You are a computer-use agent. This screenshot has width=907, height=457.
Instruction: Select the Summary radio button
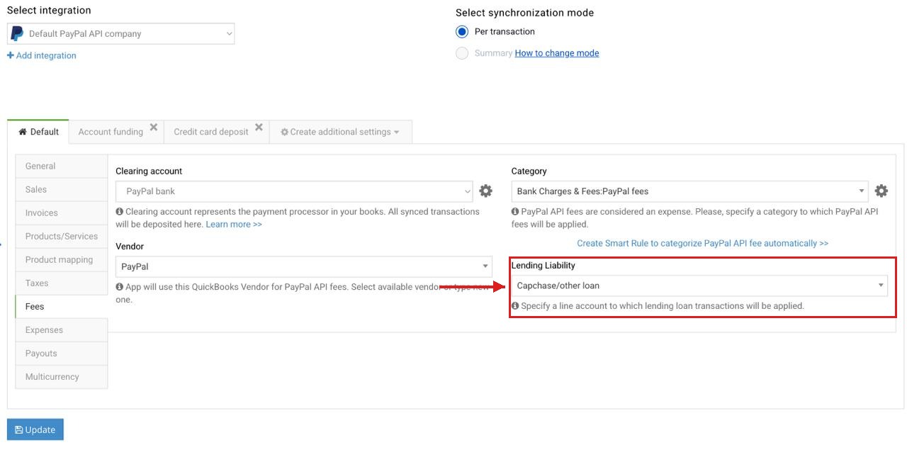click(x=462, y=53)
